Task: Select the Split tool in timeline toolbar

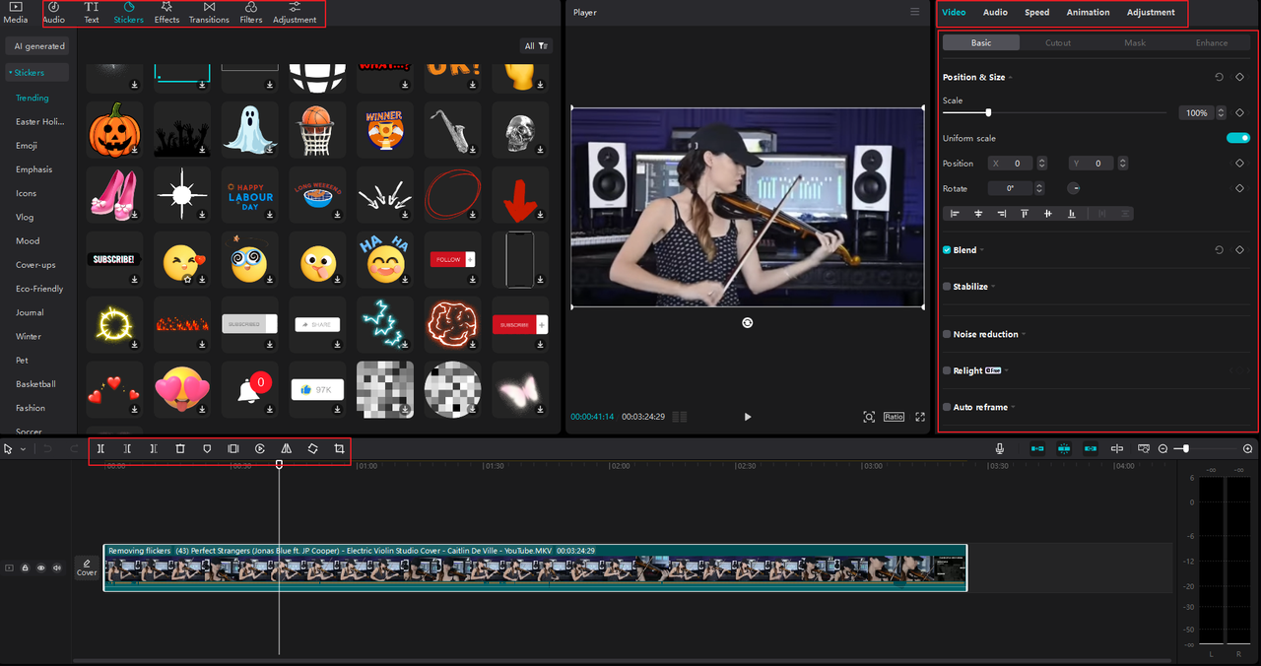Action: [100, 448]
